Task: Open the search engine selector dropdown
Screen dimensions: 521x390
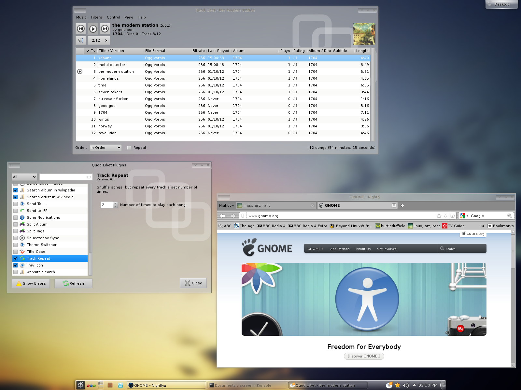Action: 464,216
